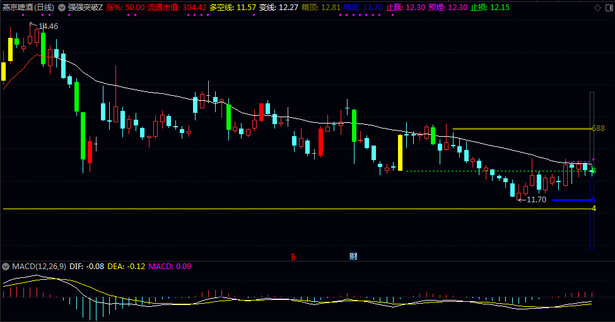
Task: Click the 箱底: 11.70 readout in header
Action: (363, 8)
